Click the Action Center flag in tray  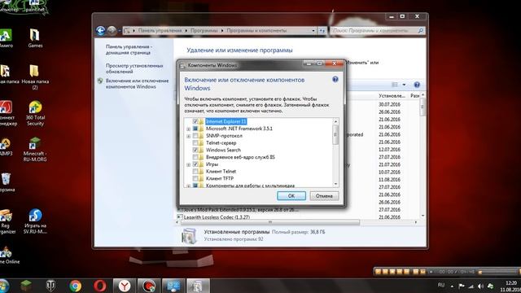[x=462, y=286]
